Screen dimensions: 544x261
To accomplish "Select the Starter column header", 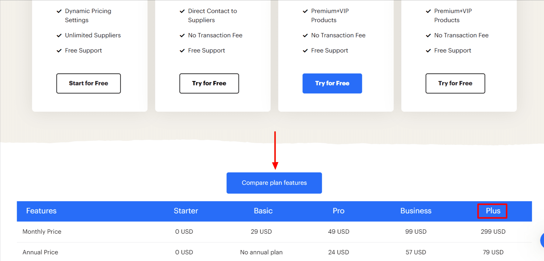I will pyautogui.click(x=186, y=211).
